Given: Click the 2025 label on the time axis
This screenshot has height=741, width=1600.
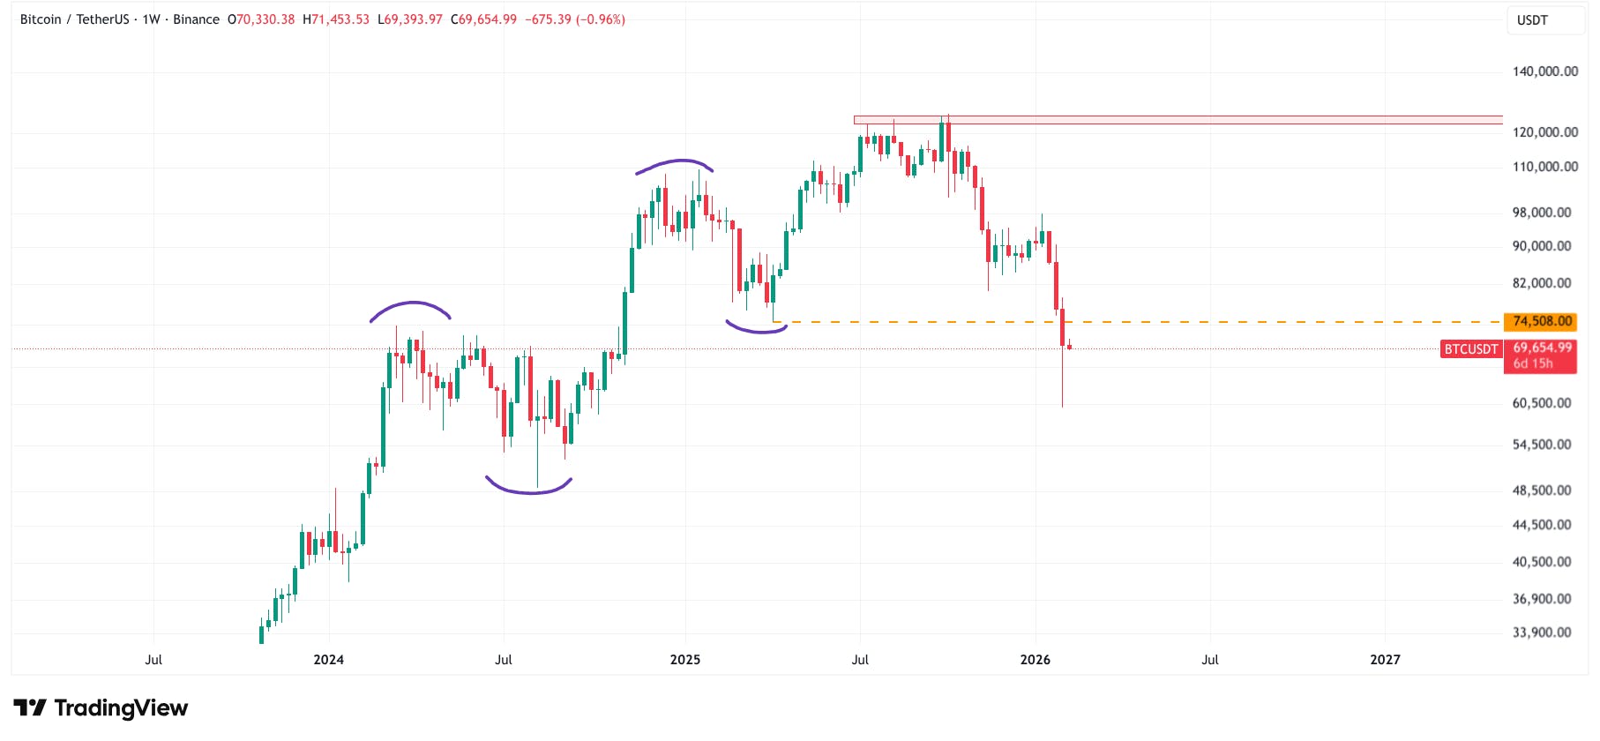Looking at the screenshot, I should [x=685, y=660].
